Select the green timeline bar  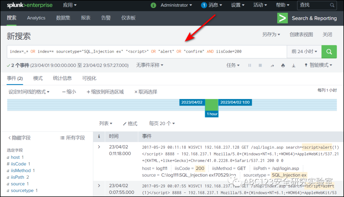tap(211, 105)
